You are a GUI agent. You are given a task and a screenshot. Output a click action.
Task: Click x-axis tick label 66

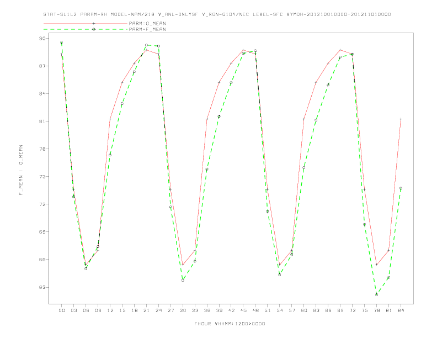point(328,310)
